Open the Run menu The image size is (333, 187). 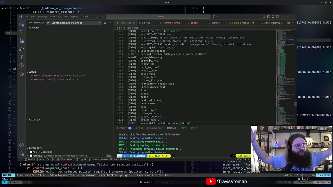coord(66,17)
